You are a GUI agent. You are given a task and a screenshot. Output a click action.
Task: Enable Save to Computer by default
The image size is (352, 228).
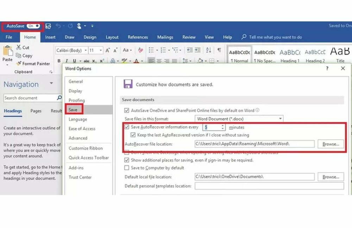coord(127,168)
